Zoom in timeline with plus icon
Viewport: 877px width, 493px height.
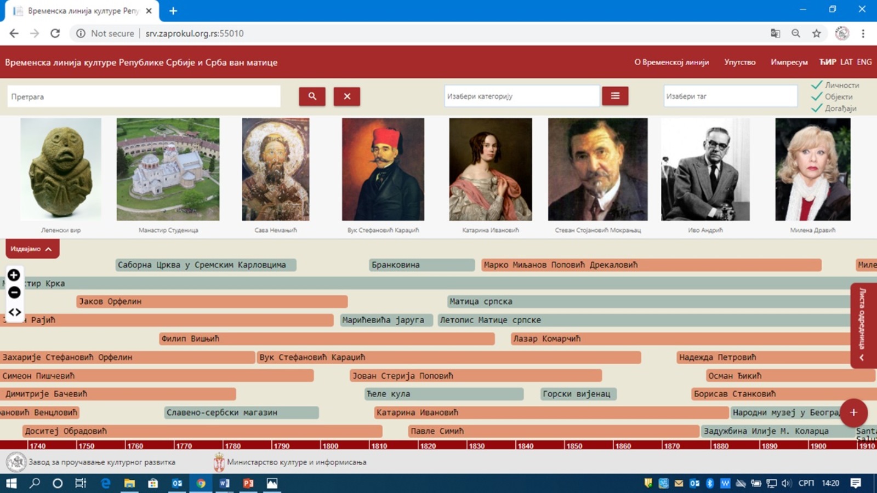14,275
